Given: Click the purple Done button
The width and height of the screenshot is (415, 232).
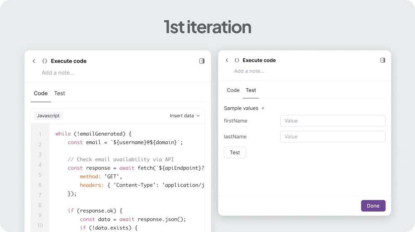Looking at the screenshot, I should click(373, 205).
